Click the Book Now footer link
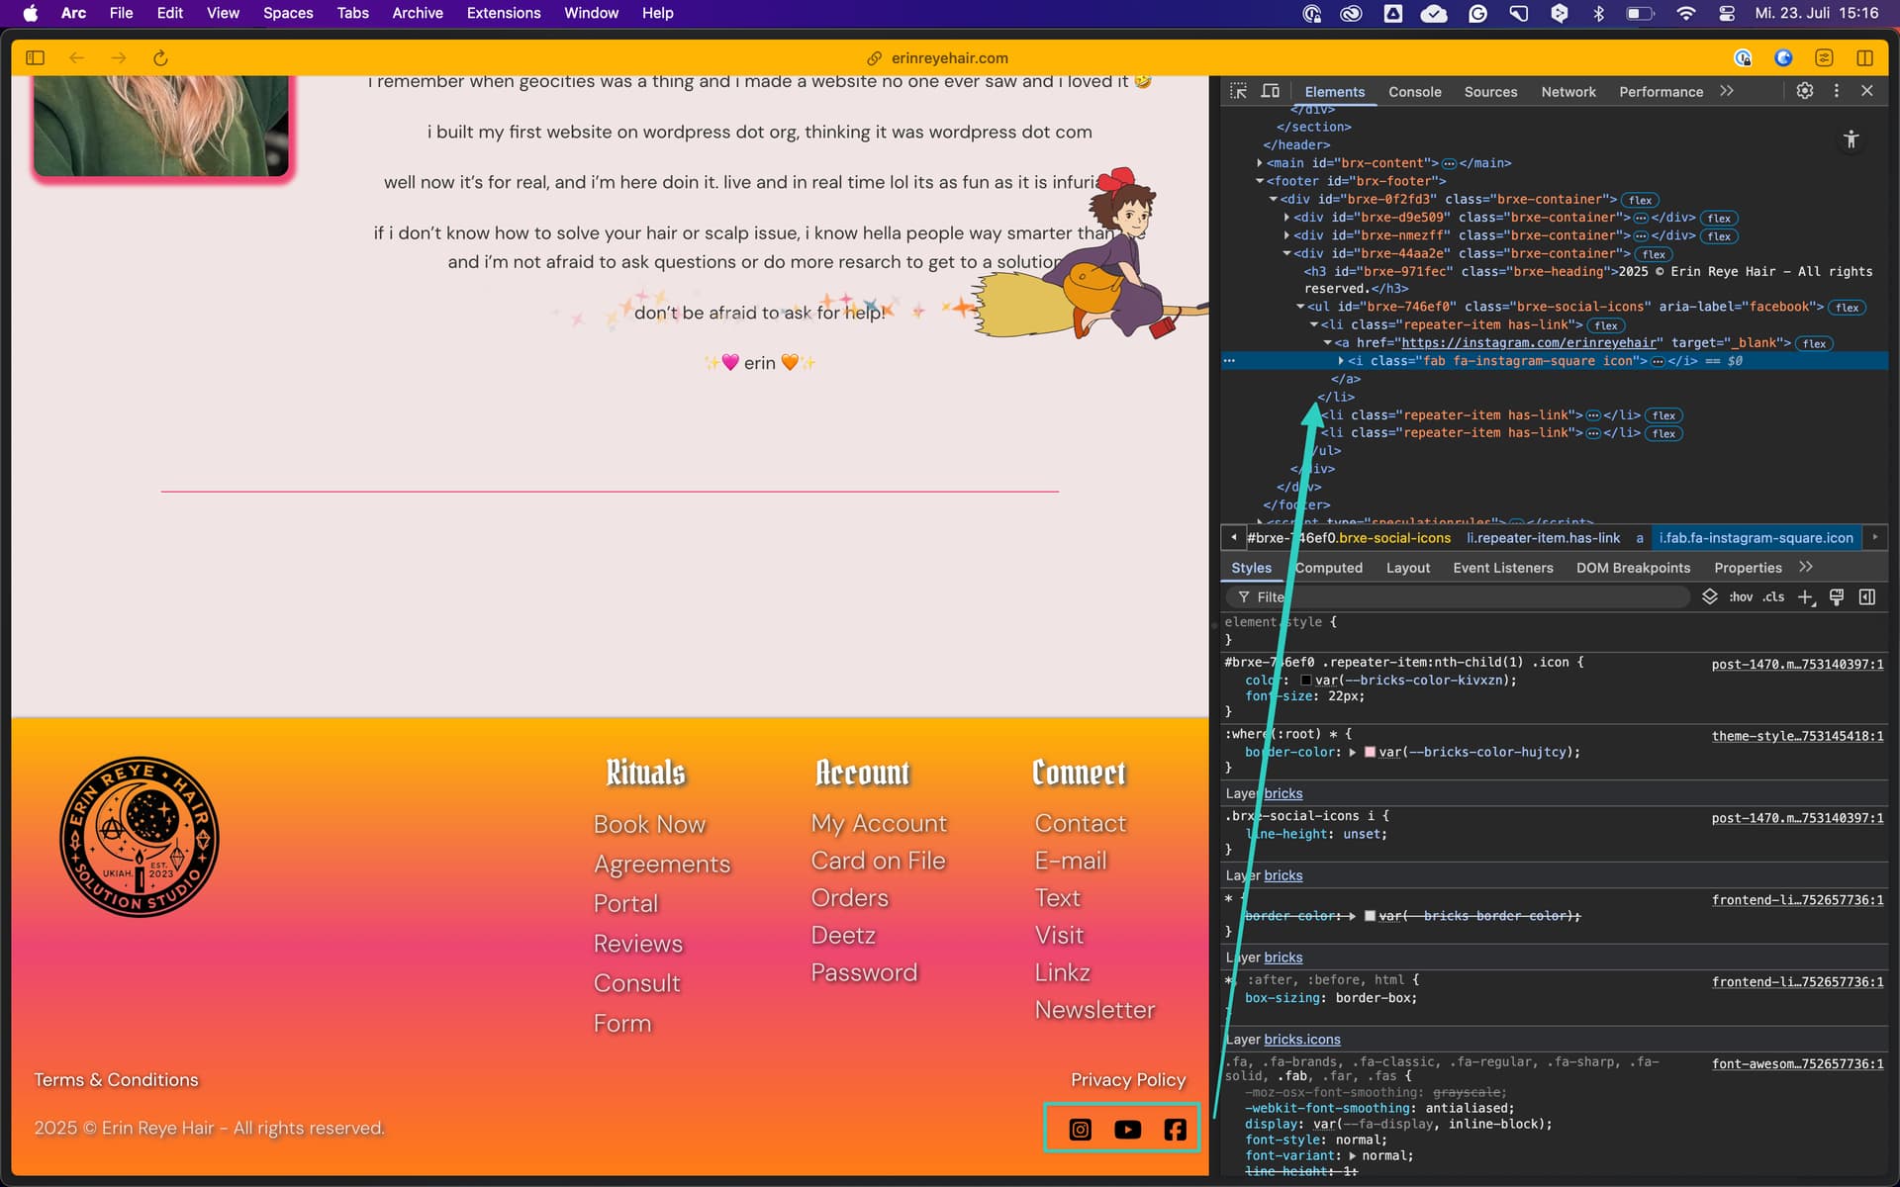Screen dimensions: 1900x1187 (649, 824)
